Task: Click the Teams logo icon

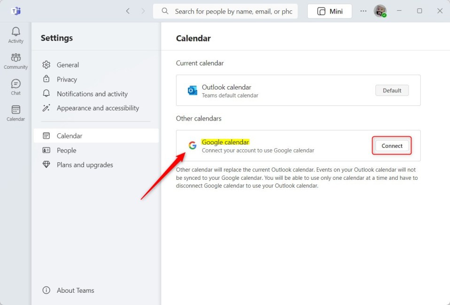Action: [x=16, y=11]
